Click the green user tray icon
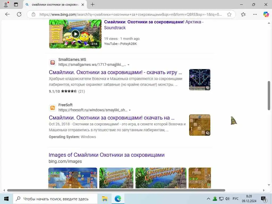The width and height of the screenshot is (272, 204). pos(215,199)
